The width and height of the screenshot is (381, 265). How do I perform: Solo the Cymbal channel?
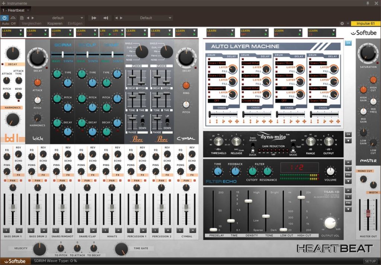click(180, 230)
